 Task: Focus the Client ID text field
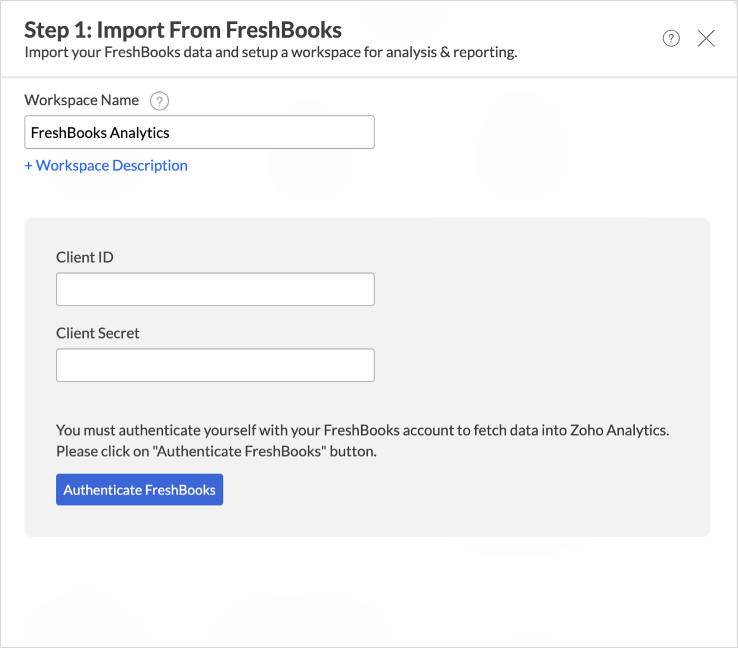pyautogui.click(x=215, y=289)
